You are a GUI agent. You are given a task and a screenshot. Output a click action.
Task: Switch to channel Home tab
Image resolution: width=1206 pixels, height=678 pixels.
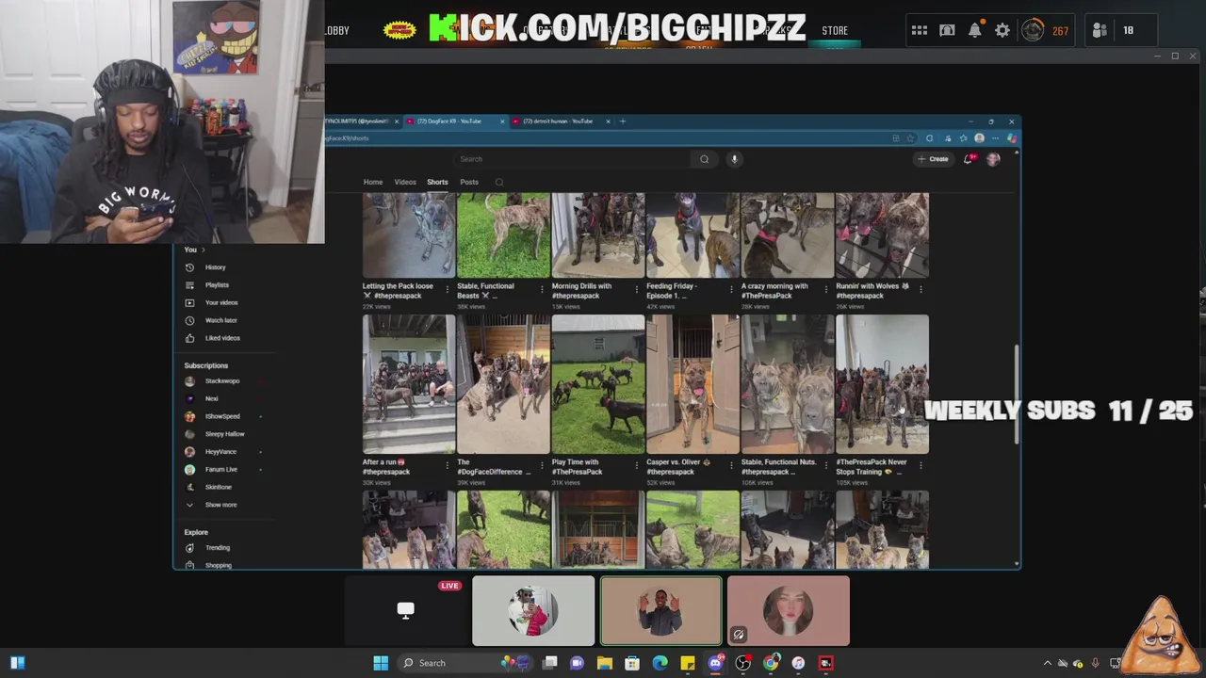373,182
